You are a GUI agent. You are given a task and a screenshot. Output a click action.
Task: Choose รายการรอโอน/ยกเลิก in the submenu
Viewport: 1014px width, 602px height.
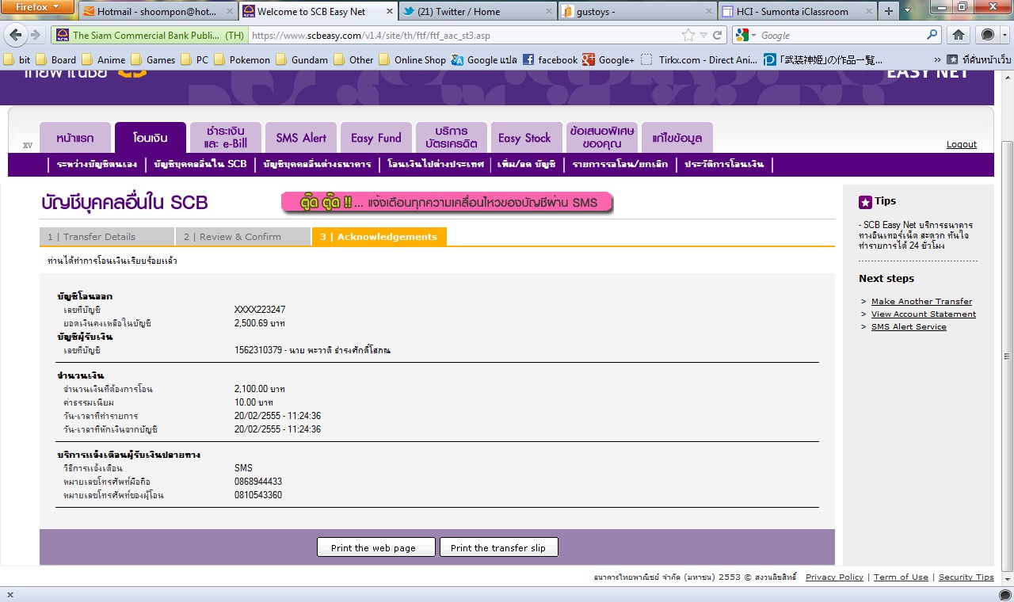(x=619, y=164)
